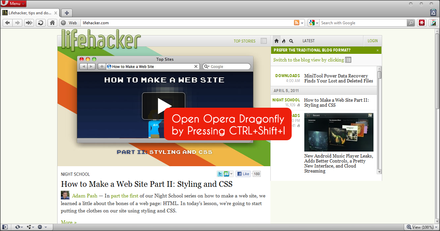Open the red asterisk extension icon
Viewport: 440px width, 231px height.
click(422, 23)
